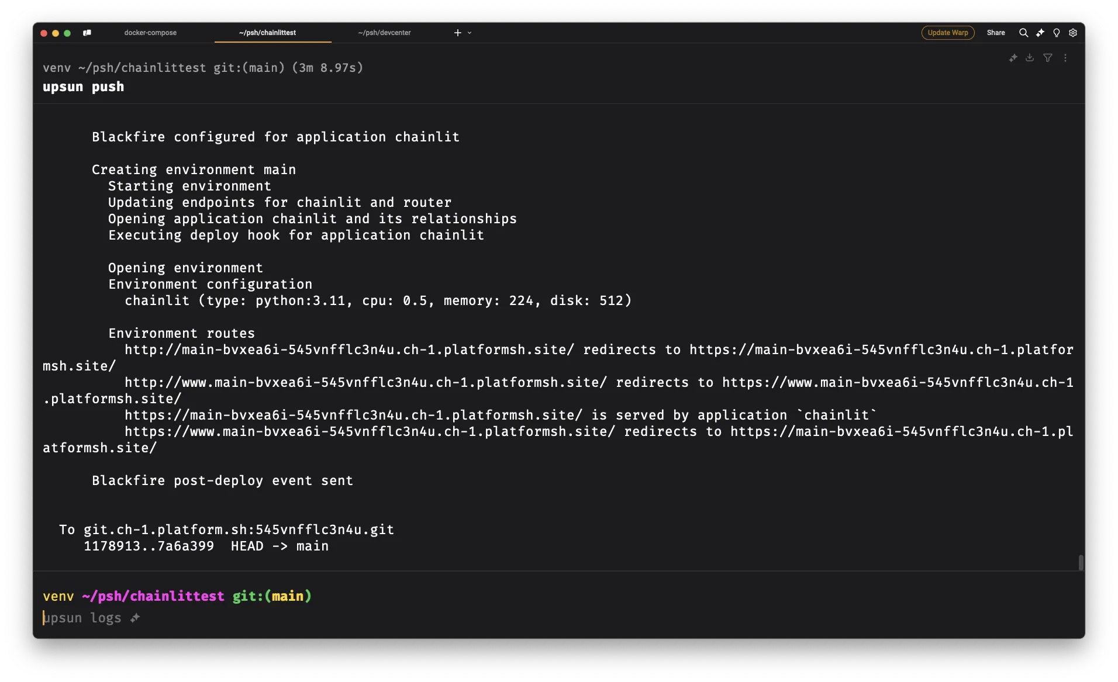This screenshot has width=1118, height=682.
Task: Click 'Blackfire post-deploy event sent' line
Action: click(x=222, y=480)
